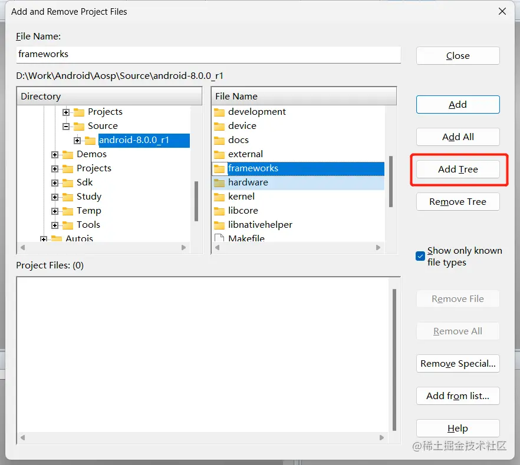The height and width of the screenshot is (465, 520).
Task: Select the libnativehelper entry in file list
Action: (x=260, y=225)
